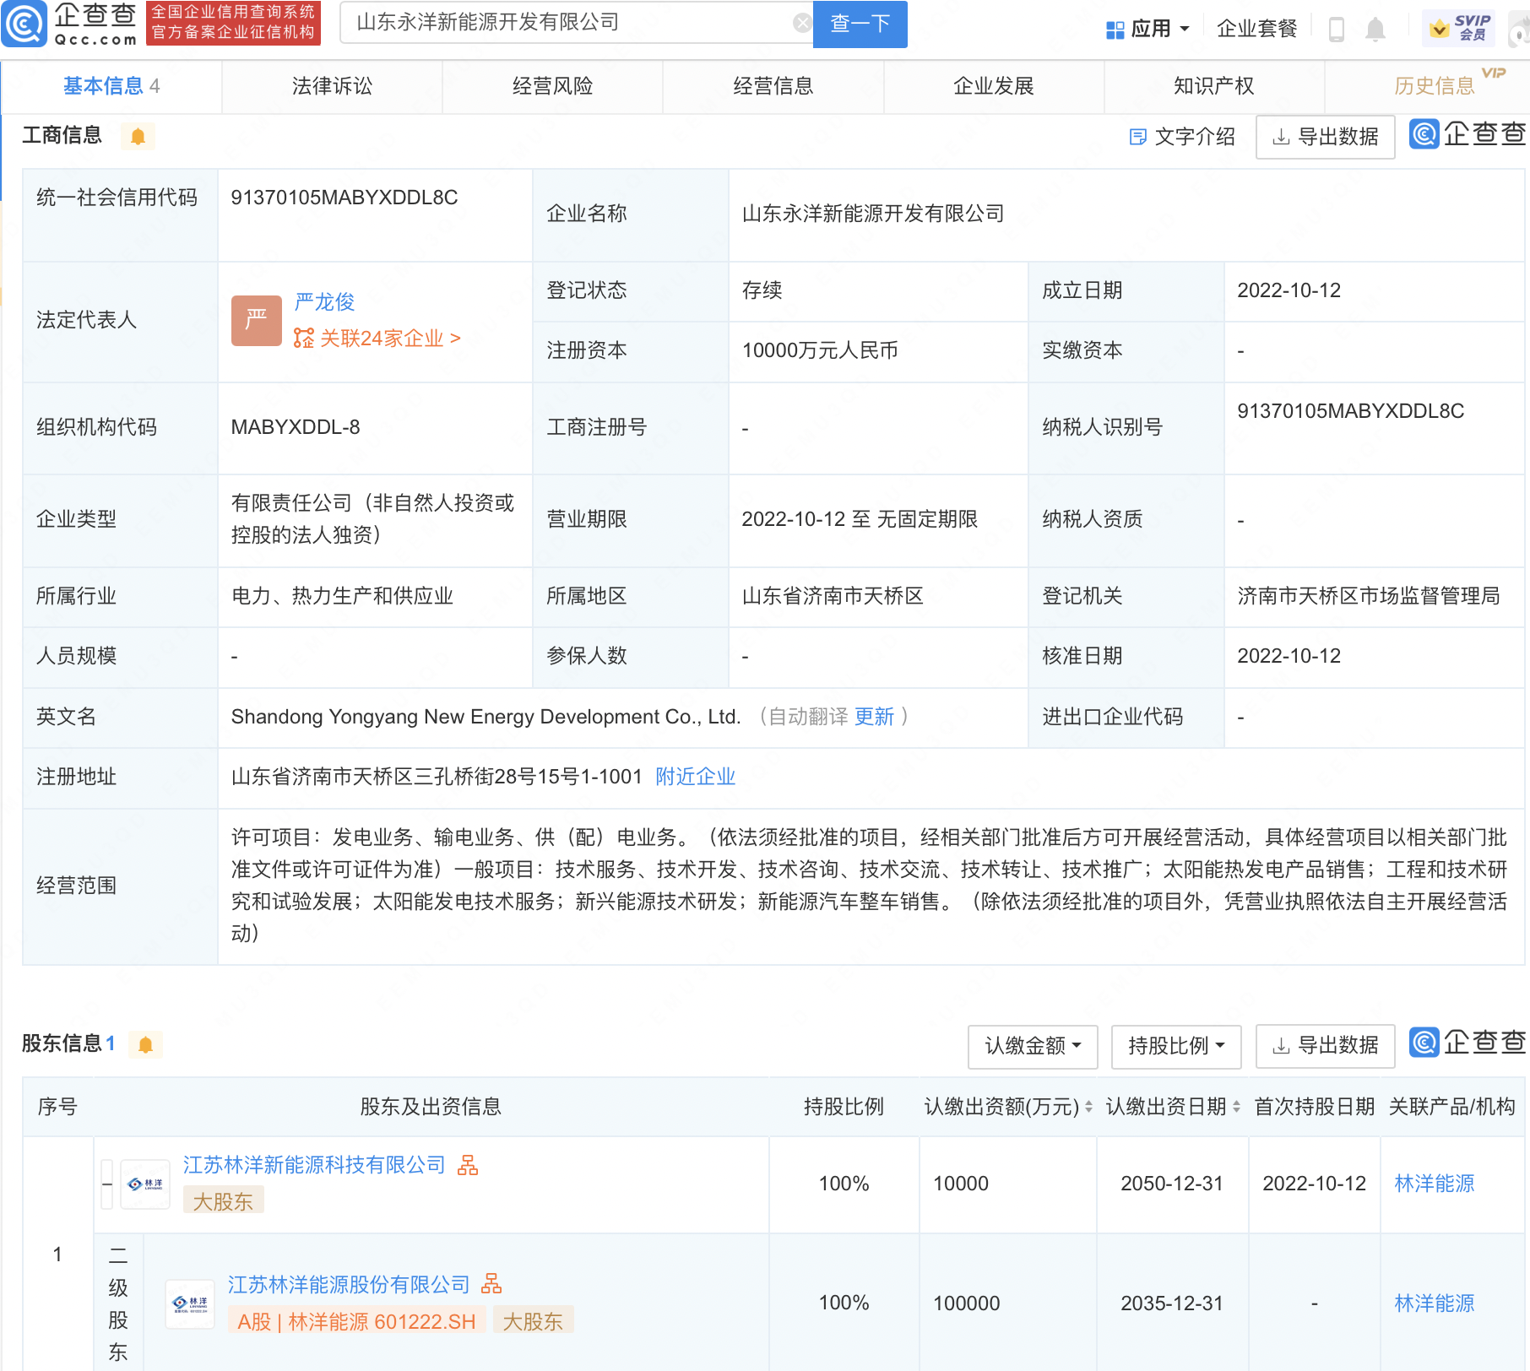The width and height of the screenshot is (1530, 1371).
Task: Click the 查一下 search button
Action: click(860, 24)
